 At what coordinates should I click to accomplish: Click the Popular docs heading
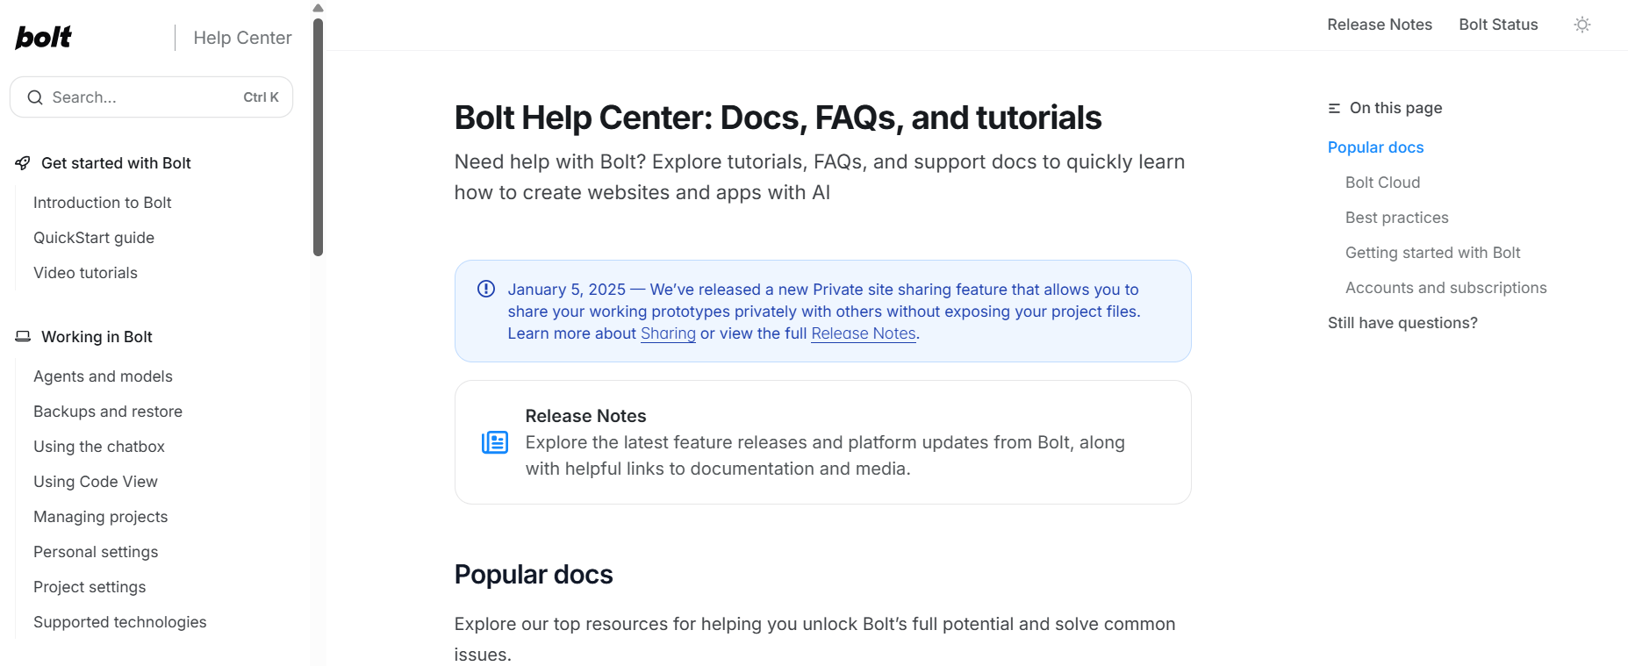(x=534, y=575)
